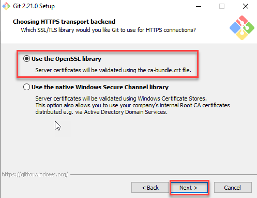Continue with the Next button
This screenshot has width=257, height=198.
[x=189, y=188]
